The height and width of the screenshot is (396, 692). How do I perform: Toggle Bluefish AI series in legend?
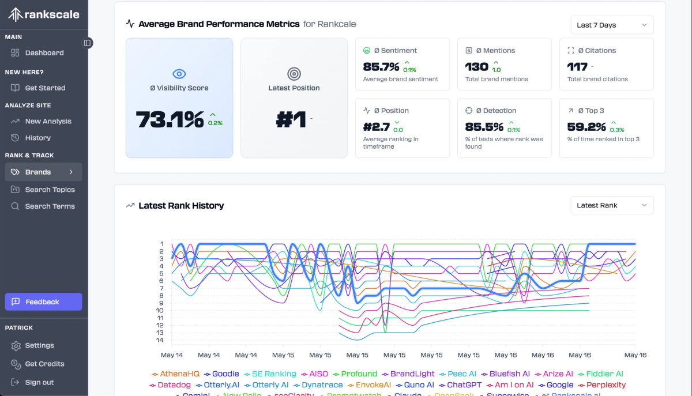click(x=506, y=374)
